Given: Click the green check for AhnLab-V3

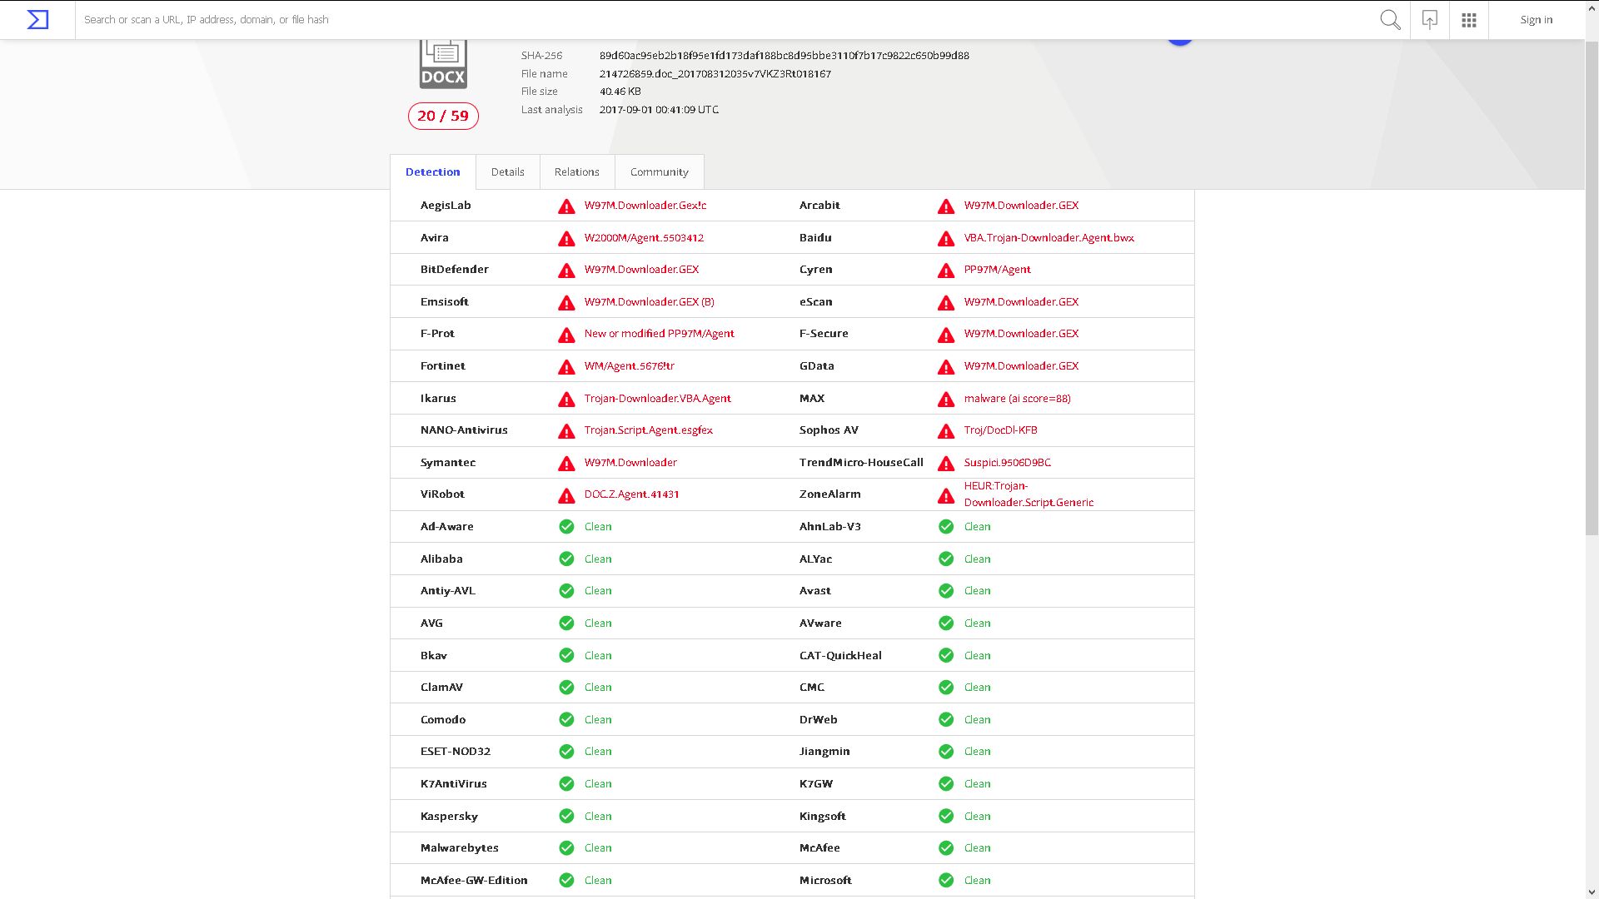Looking at the screenshot, I should coord(946,526).
